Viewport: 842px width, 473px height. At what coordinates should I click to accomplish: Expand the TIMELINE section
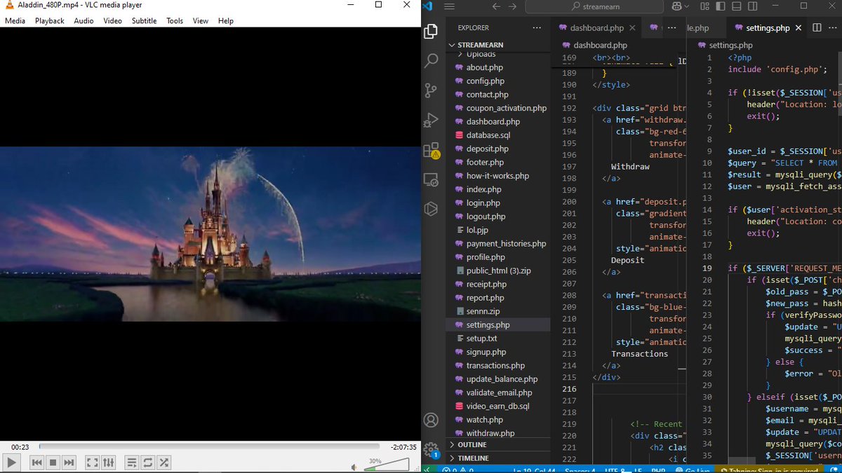point(498,458)
